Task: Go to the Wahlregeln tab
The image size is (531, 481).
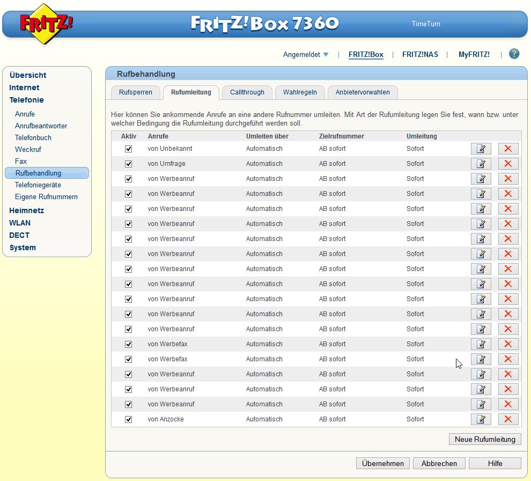Action: point(300,92)
